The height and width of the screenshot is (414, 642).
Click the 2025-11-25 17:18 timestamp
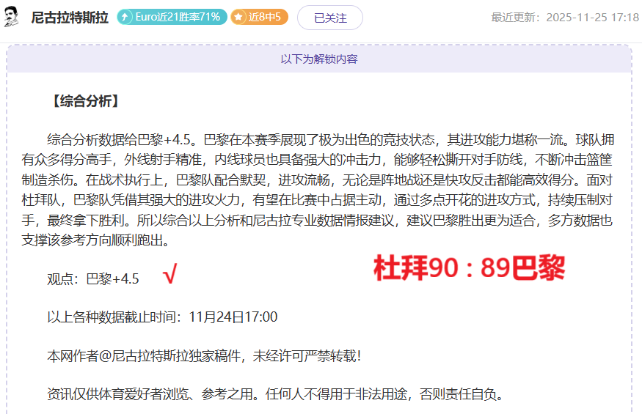[592, 17]
